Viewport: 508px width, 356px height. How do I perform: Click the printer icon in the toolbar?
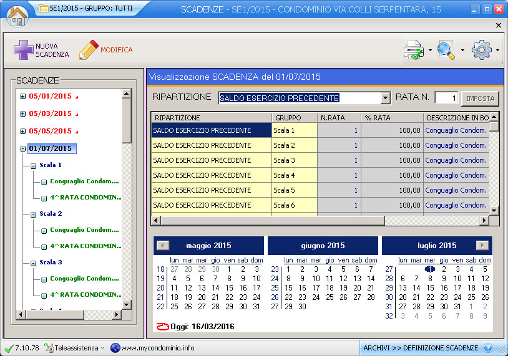point(414,50)
